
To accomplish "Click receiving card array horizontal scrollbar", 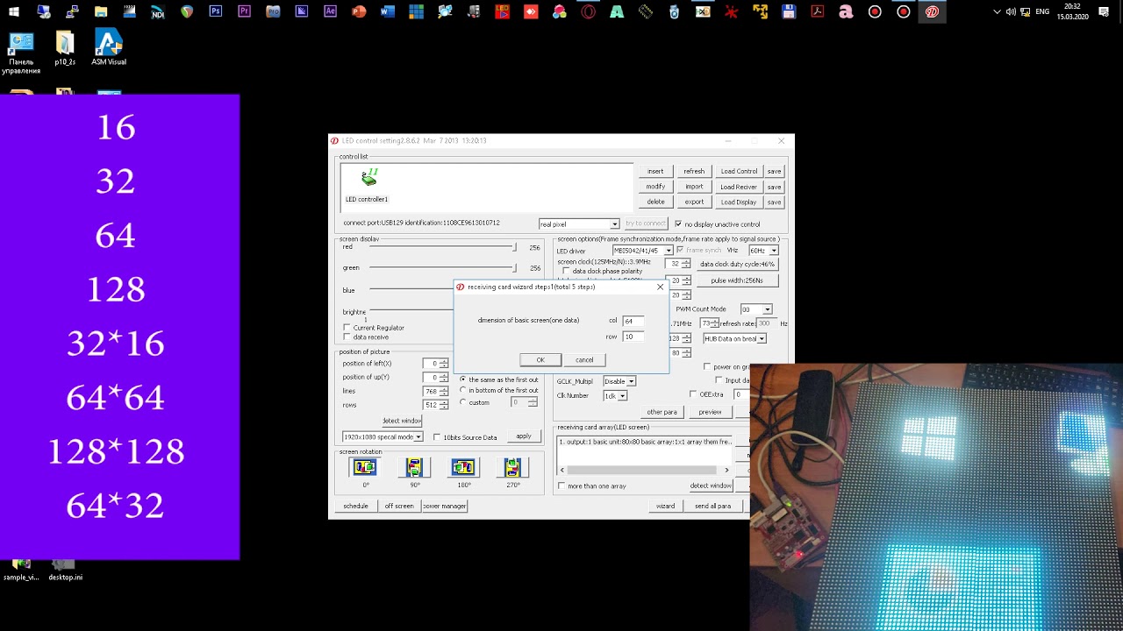I will coord(645,470).
